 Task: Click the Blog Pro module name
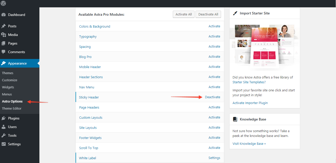pos(85,57)
